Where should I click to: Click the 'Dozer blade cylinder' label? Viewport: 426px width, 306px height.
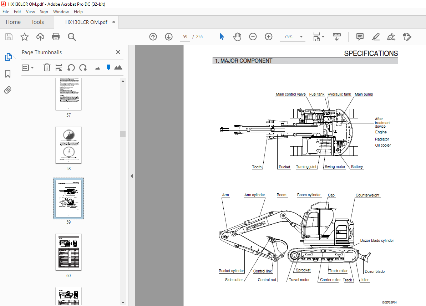377,241
